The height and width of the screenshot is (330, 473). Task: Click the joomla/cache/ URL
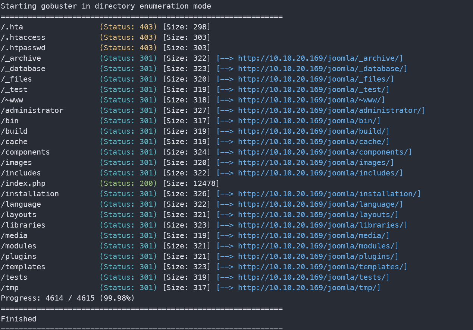(x=312, y=142)
